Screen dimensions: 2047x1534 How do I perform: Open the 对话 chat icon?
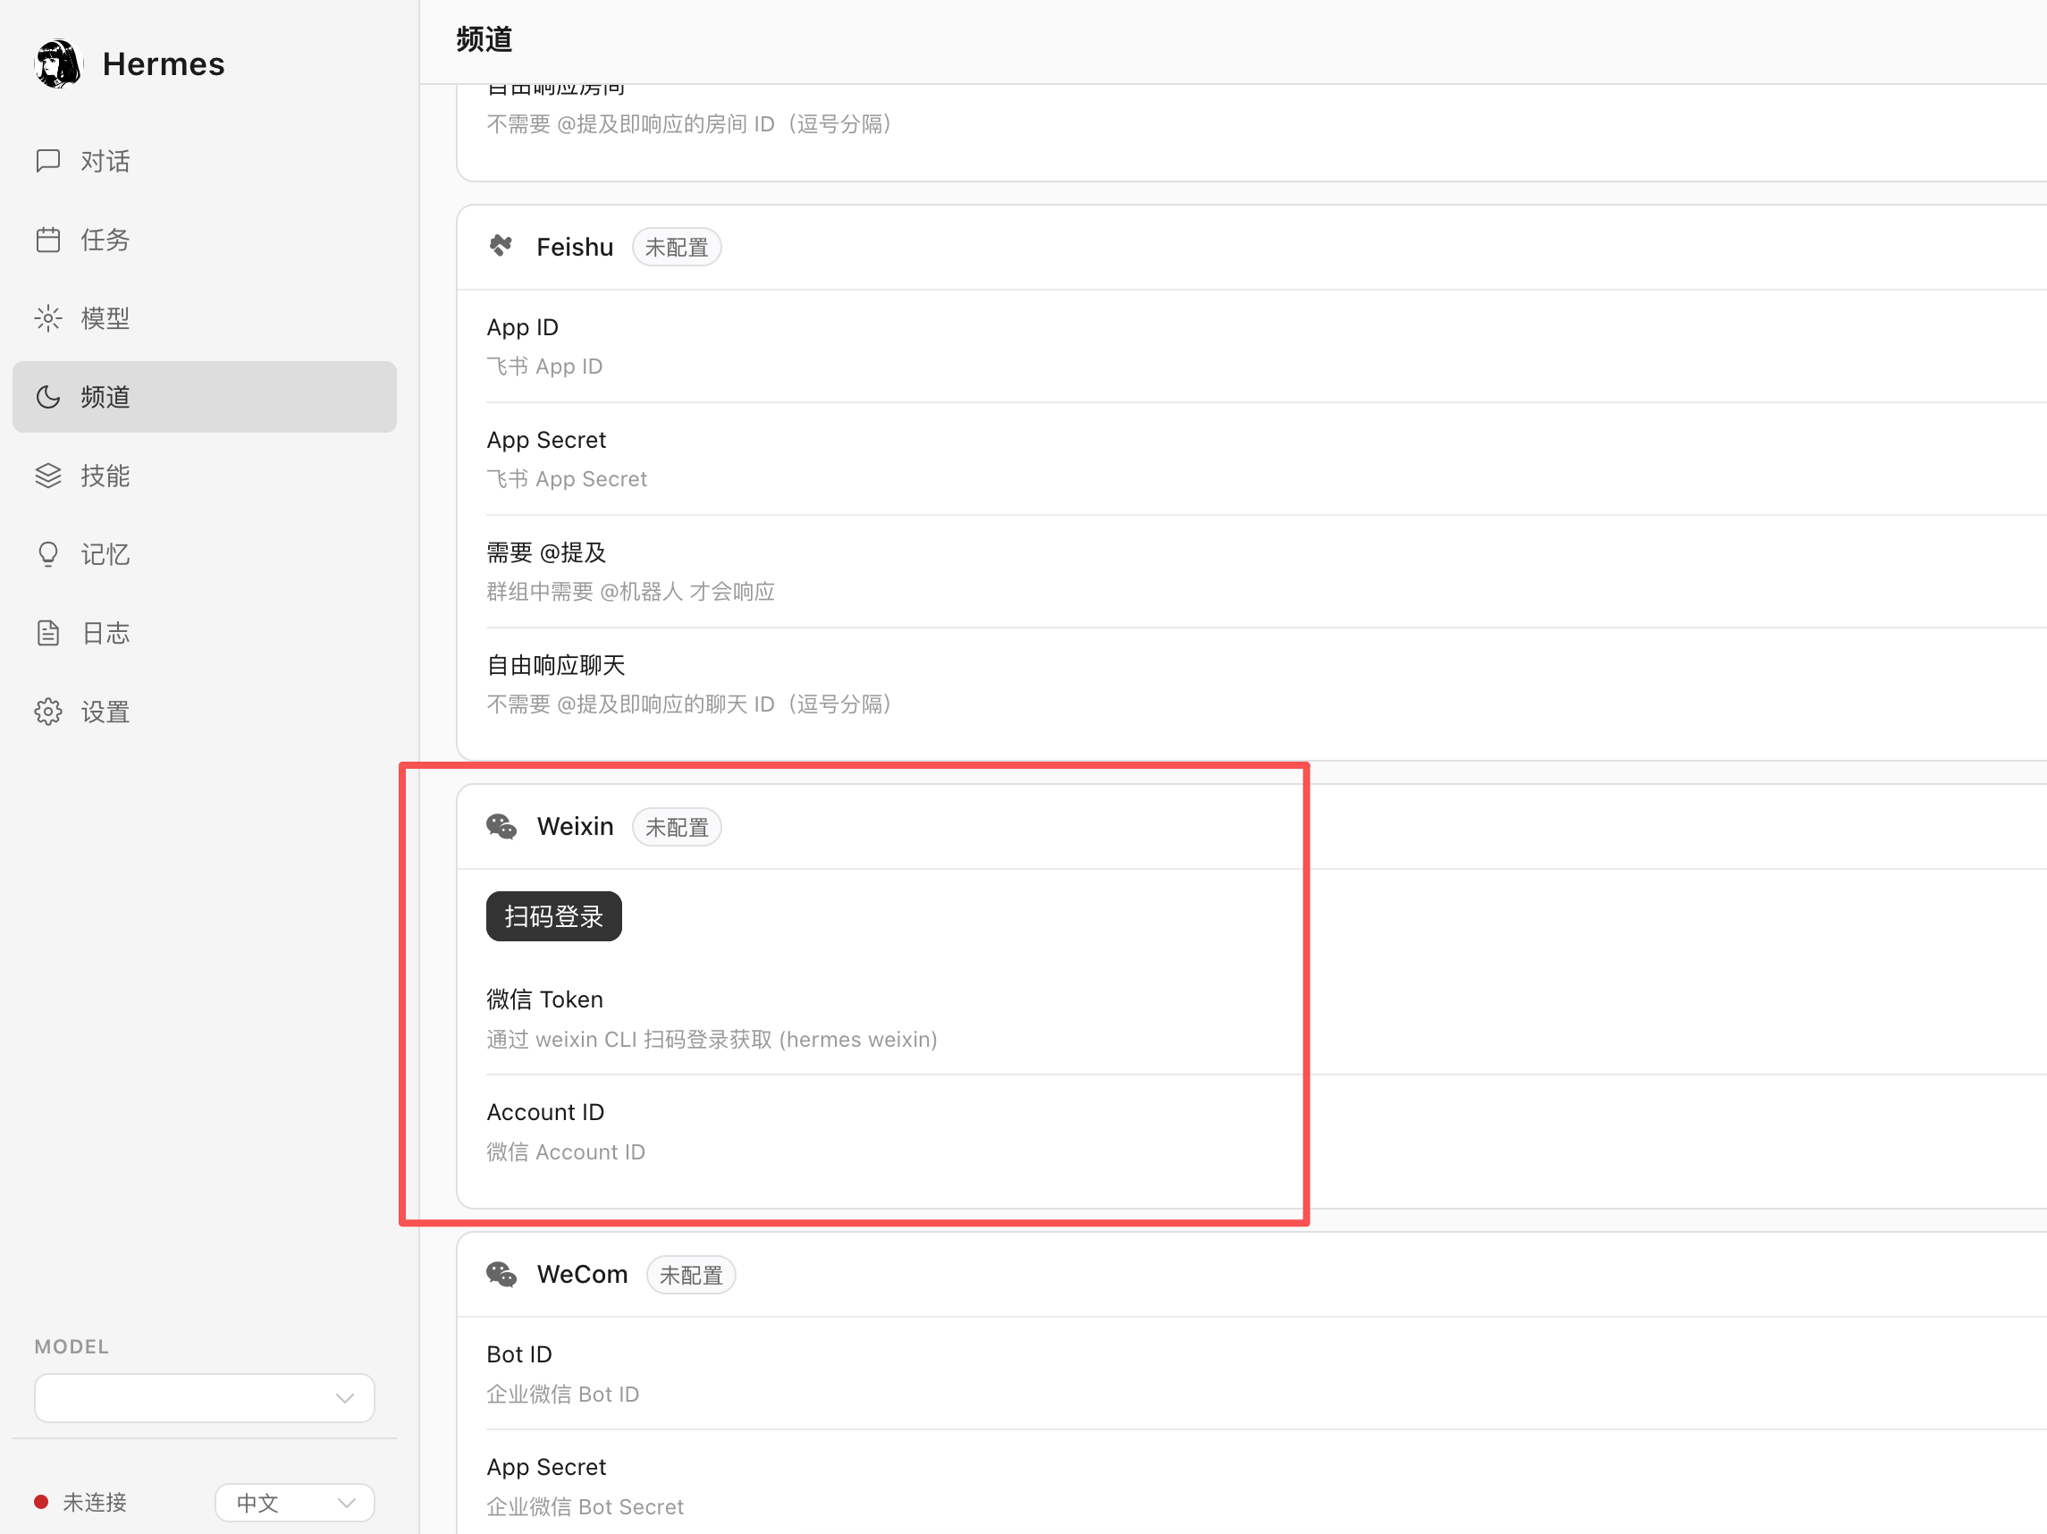48,161
